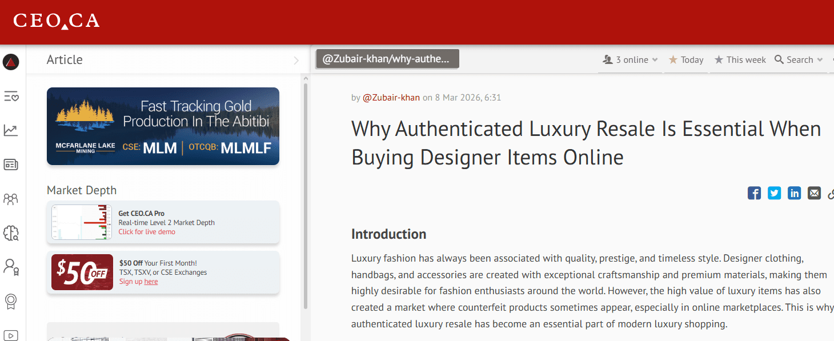Share article on Twitter
Image resolution: width=834 pixels, height=341 pixels.
(x=774, y=193)
